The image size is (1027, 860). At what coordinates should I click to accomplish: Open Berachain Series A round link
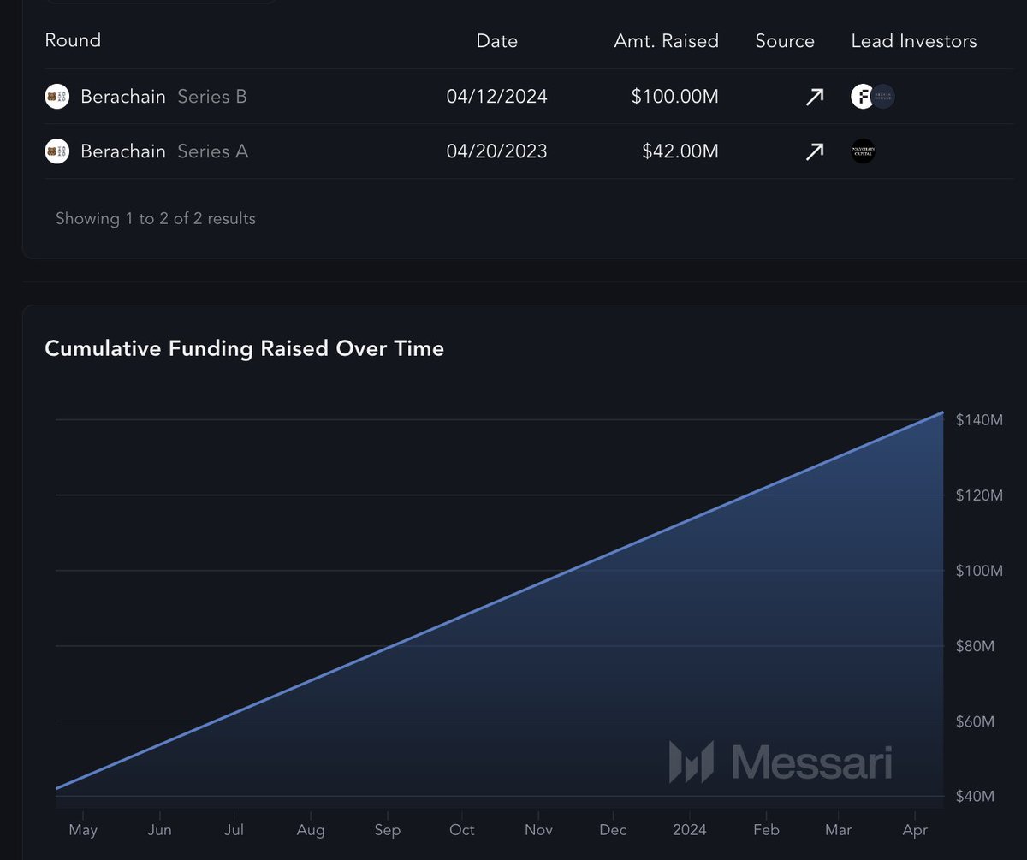pyautogui.click(x=164, y=151)
